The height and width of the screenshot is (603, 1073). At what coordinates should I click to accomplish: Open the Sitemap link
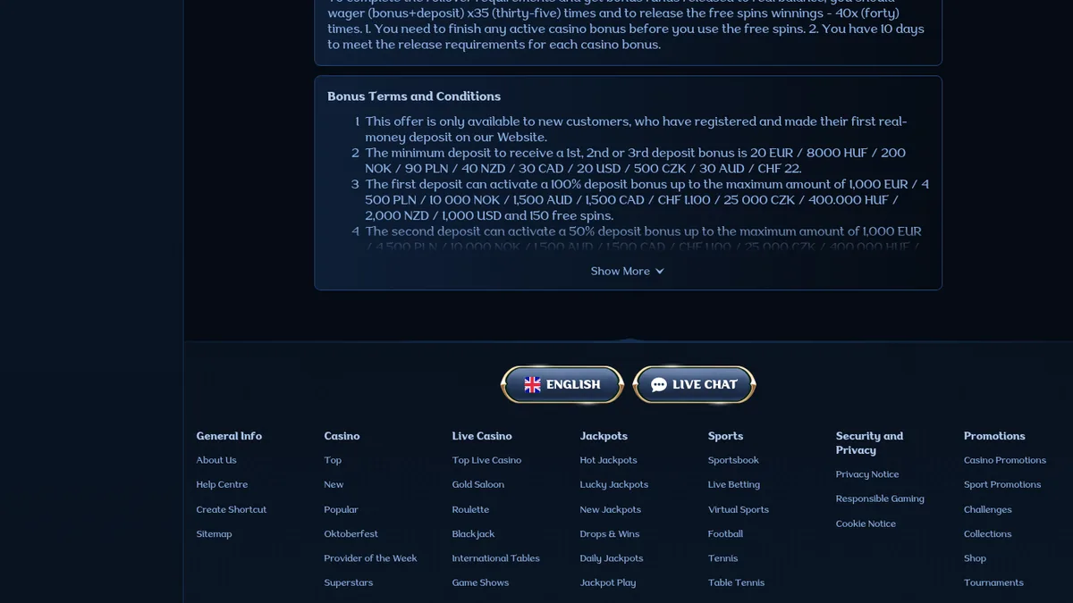[214, 533]
